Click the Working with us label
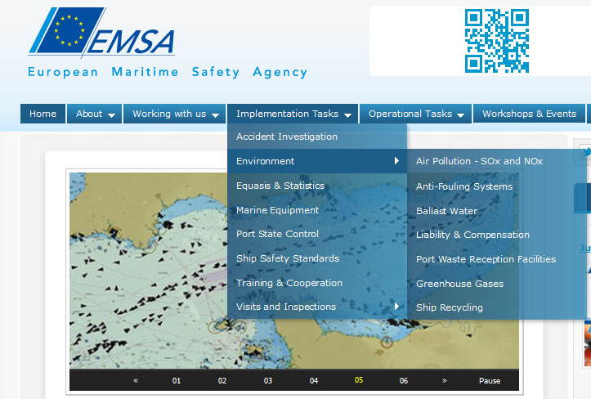 (x=169, y=114)
